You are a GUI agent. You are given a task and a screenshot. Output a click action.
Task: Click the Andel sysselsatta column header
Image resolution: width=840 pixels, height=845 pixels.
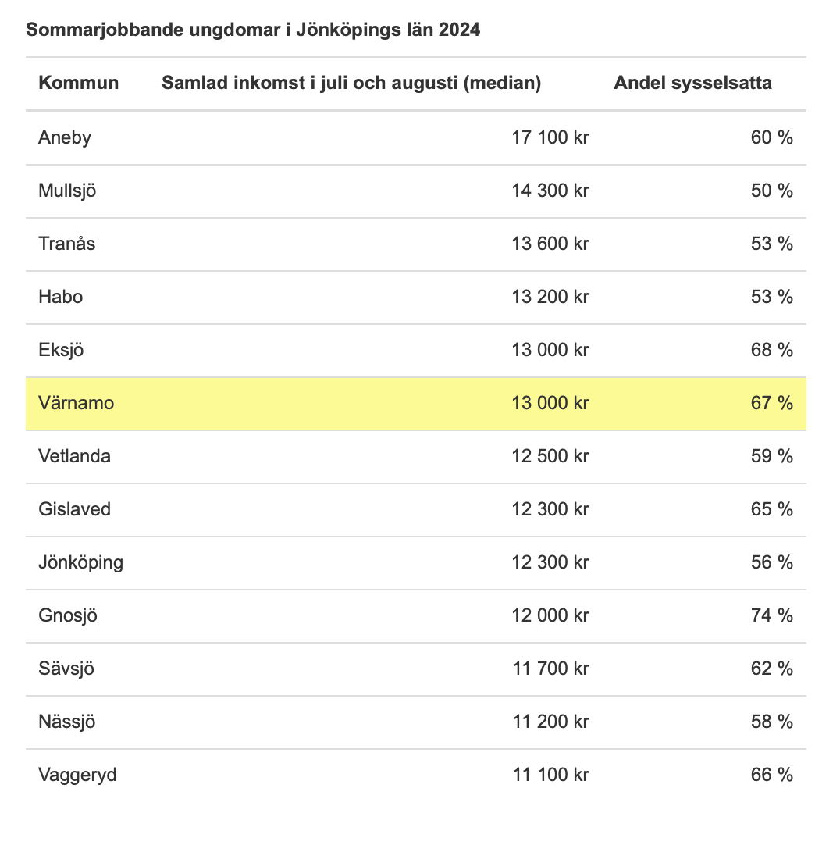click(x=693, y=83)
